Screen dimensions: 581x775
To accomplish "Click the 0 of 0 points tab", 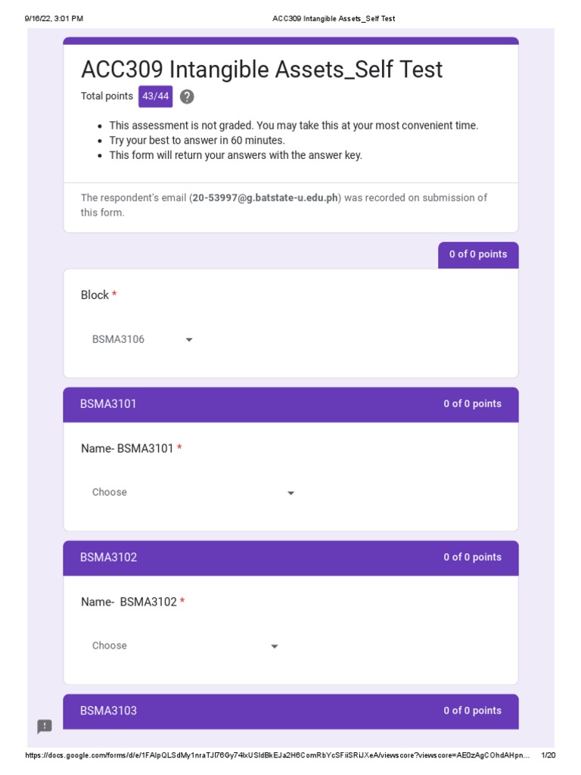I will tap(478, 254).
